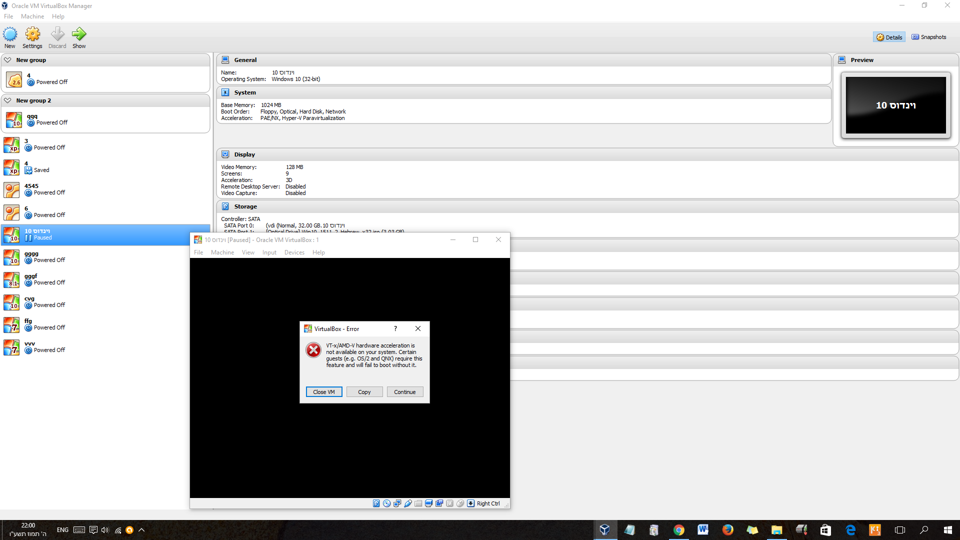Click the VM preview thumbnail
The width and height of the screenshot is (960, 540).
[895, 105]
